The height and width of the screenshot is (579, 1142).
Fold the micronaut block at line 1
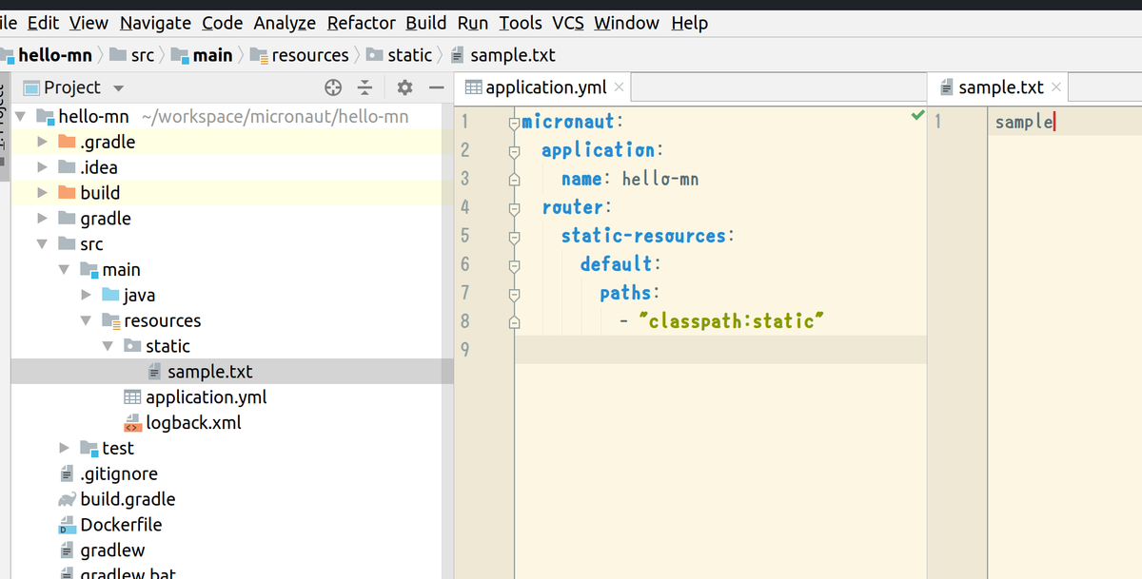point(515,123)
